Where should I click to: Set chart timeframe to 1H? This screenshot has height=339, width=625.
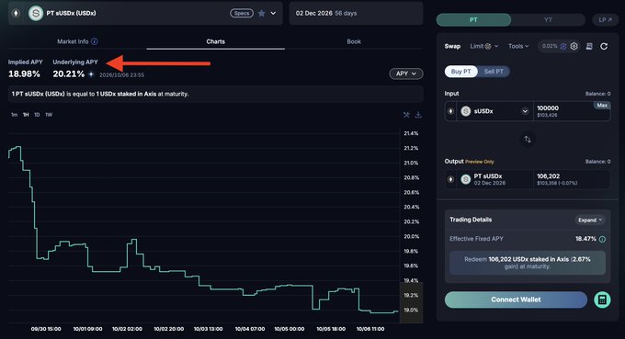(26, 115)
